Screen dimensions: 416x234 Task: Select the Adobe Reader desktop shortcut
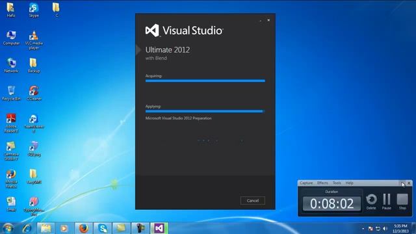click(x=11, y=123)
